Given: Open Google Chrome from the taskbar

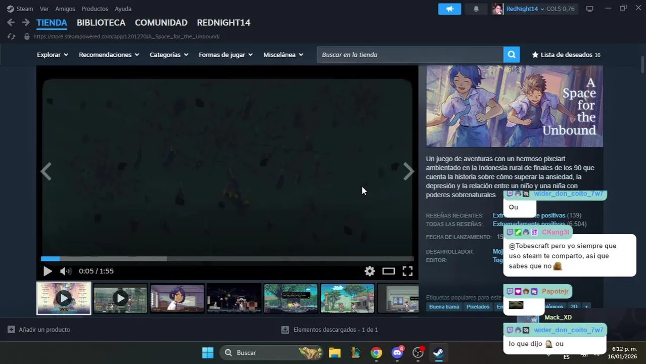Looking at the screenshot, I should [x=376, y=352].
